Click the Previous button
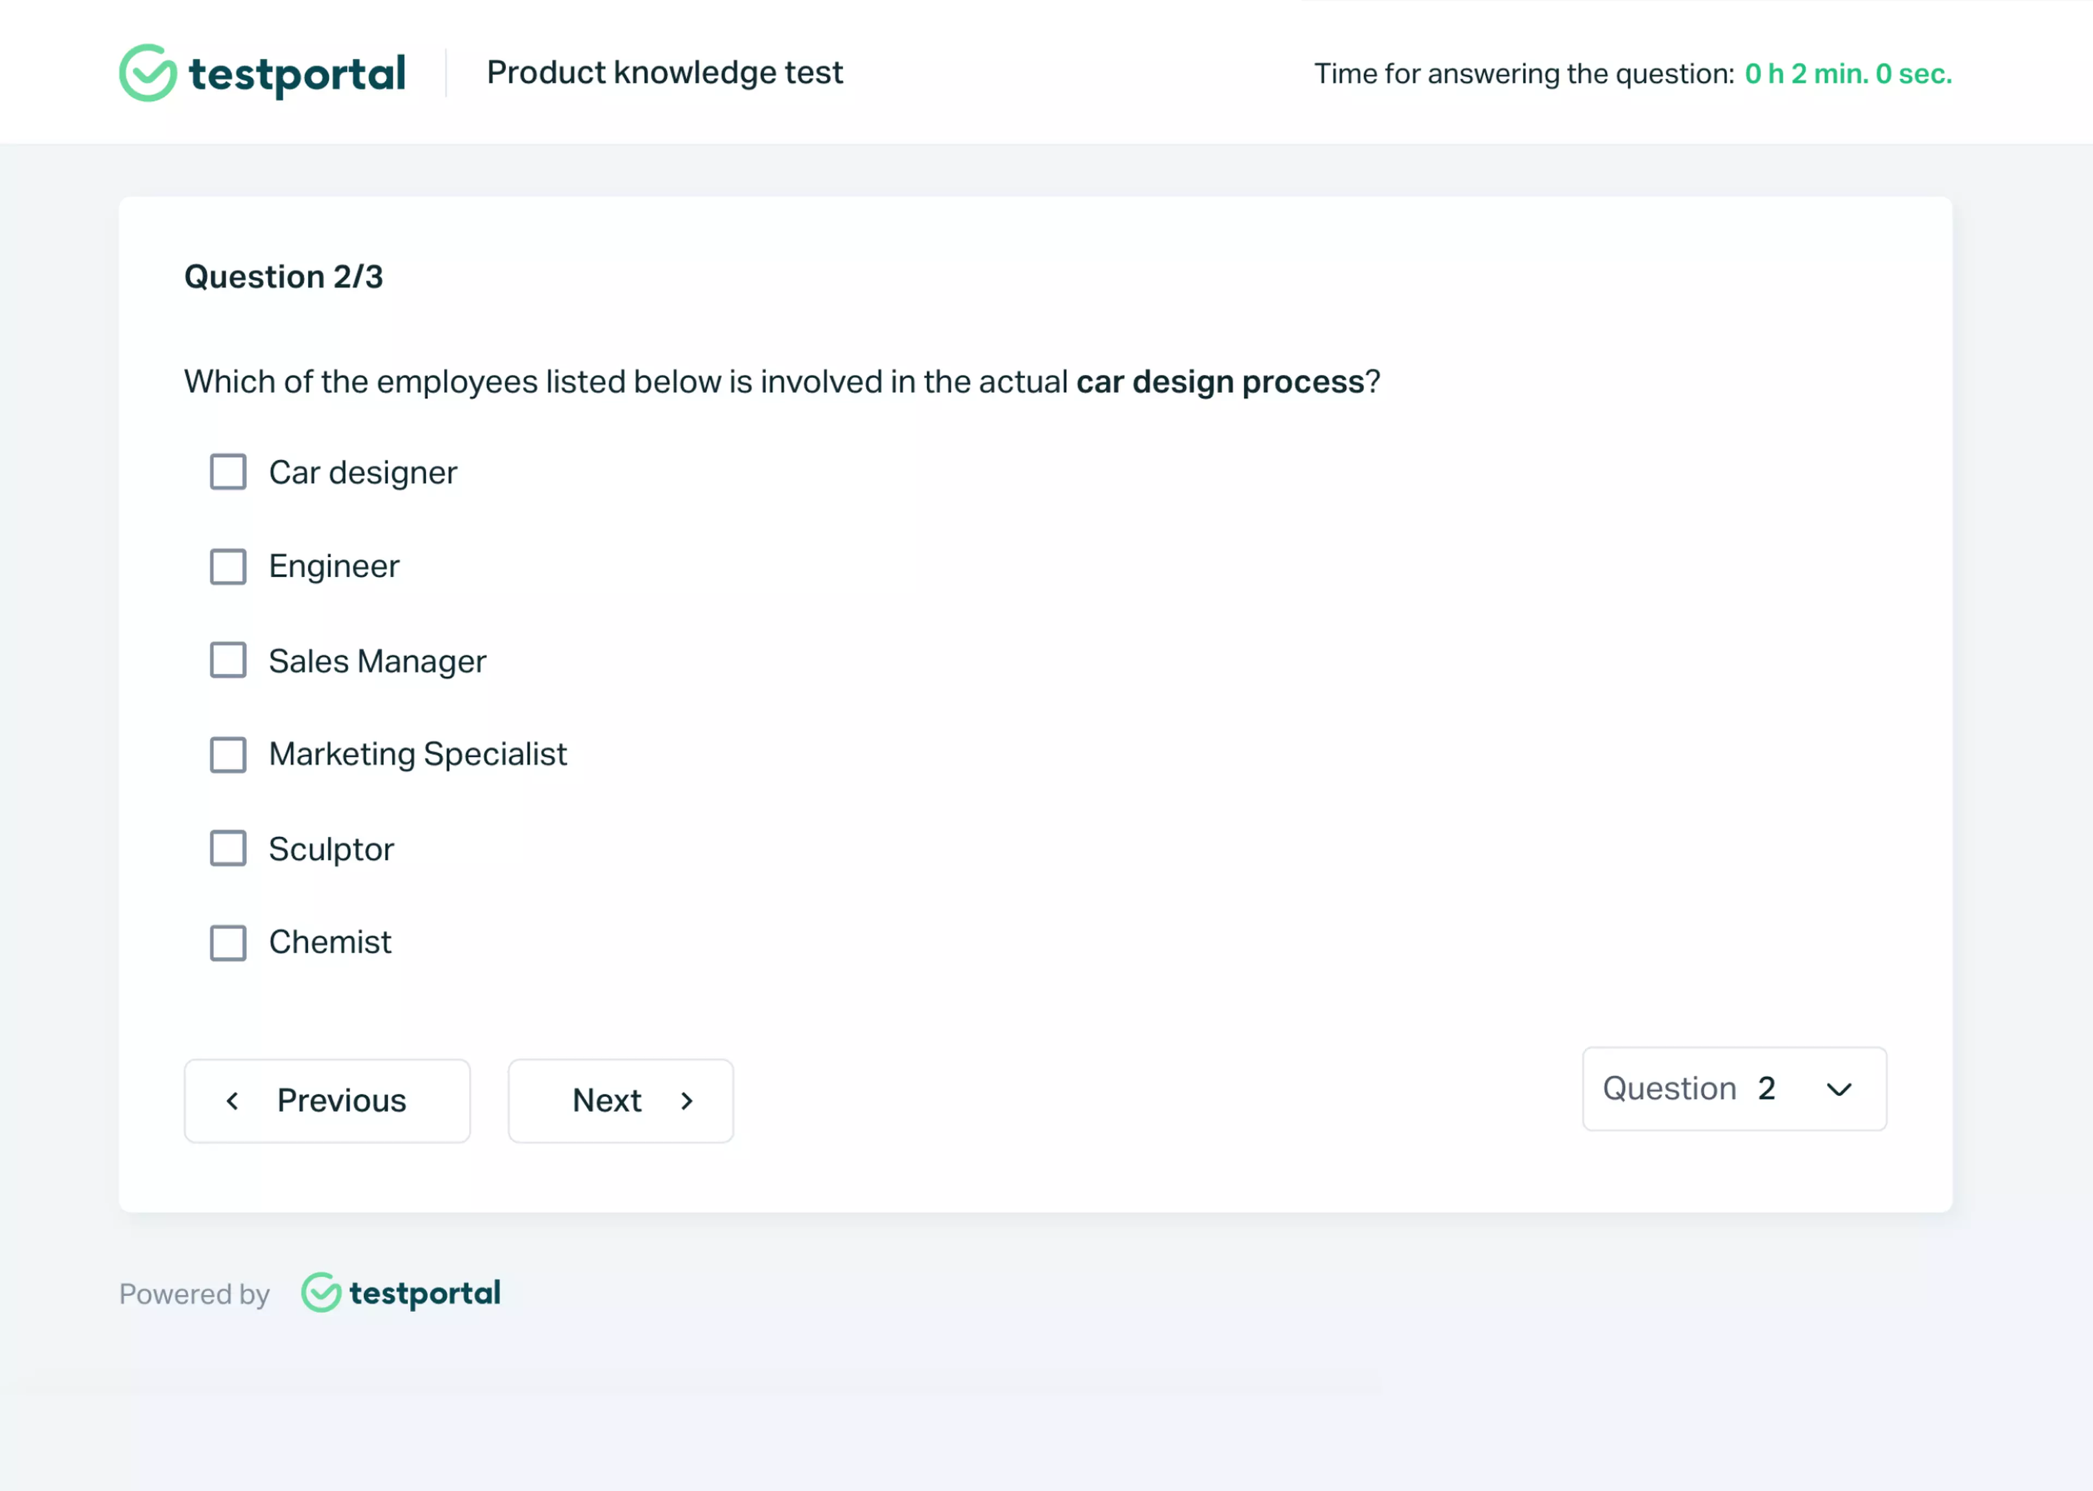Screen dimensions: 2093x1491 [327, 1100]
